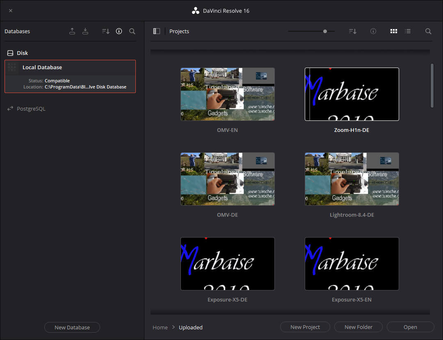Select the Exposure-X5-EN project thumbnail
The height and width of the screenshot is (340, 443).
click(352, 264)
